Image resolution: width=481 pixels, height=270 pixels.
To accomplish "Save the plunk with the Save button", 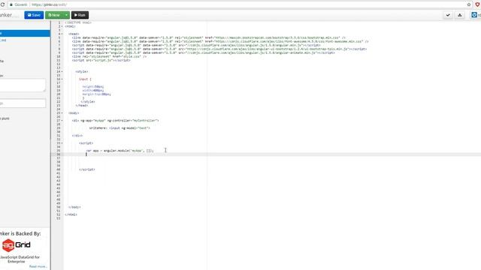I will tap(34, 15).
